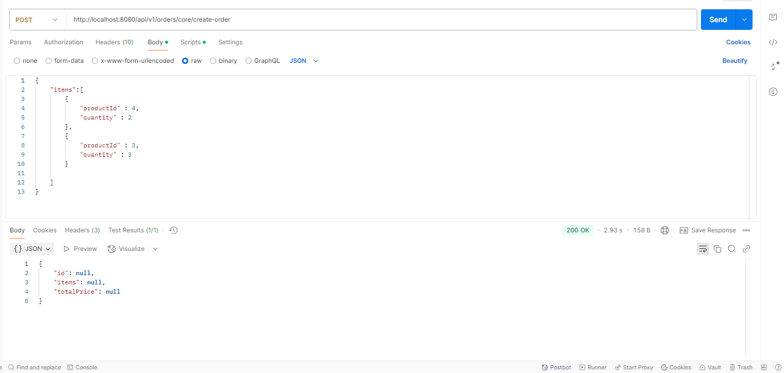784x373 pixels.
Task: Click Save Response
Action: pyautogui.click(x=708, y=230)
